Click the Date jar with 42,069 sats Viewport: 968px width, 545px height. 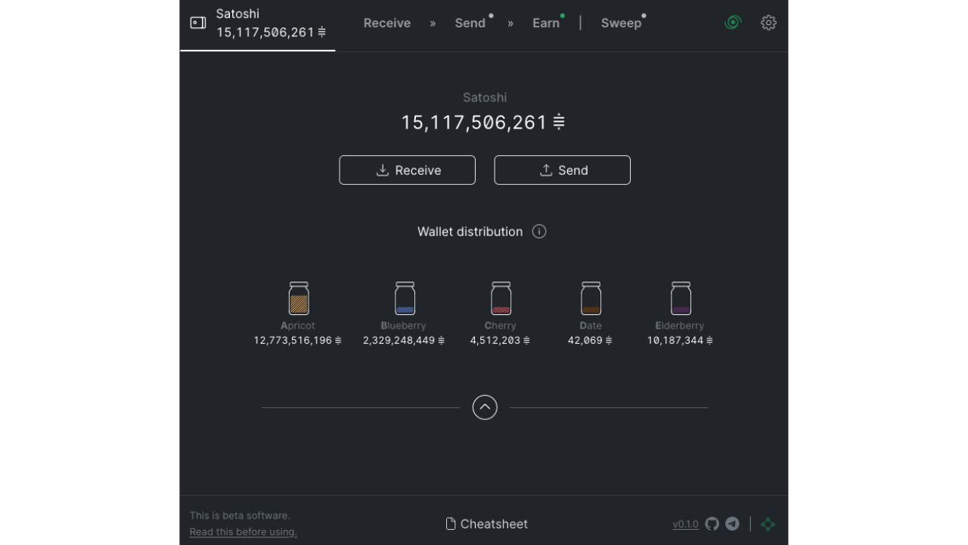pos(591,298)
